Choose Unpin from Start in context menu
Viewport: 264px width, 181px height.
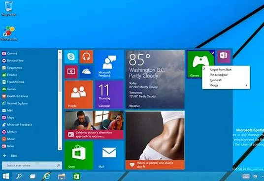(226, 69)
